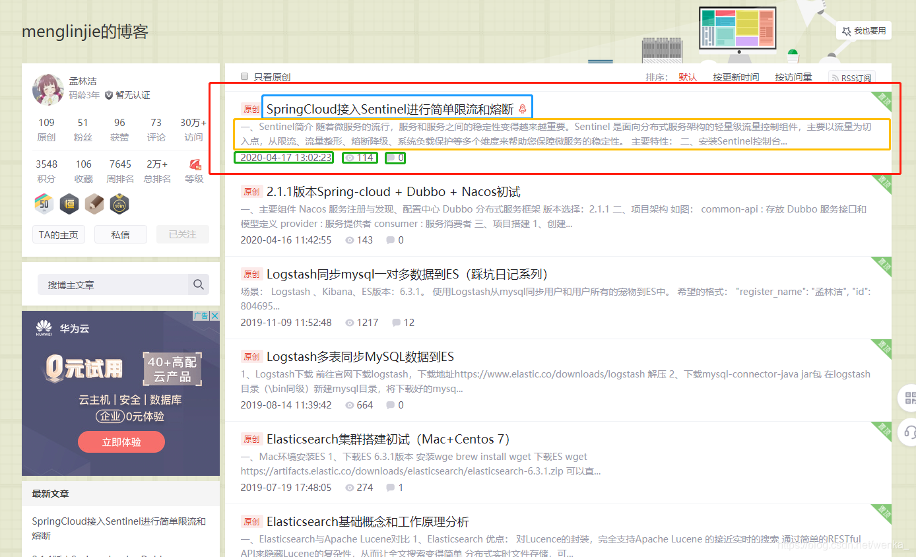The height and width of the screenshot is (557, 916).
Task: Click the date 2019-11-09 11:52:48
Action: pos(286,323)
